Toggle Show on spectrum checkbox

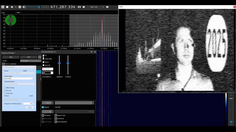point(3,64)
